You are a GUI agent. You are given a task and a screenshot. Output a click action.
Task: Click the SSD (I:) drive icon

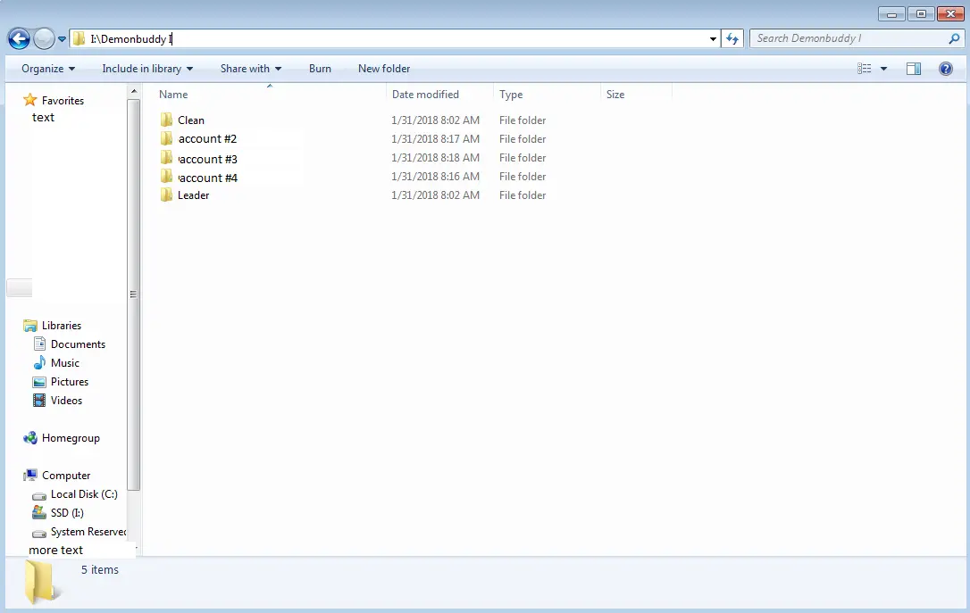pos(39,512)
